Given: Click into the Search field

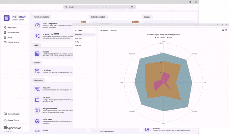Looking at the screenshot, I should [99, 7].
